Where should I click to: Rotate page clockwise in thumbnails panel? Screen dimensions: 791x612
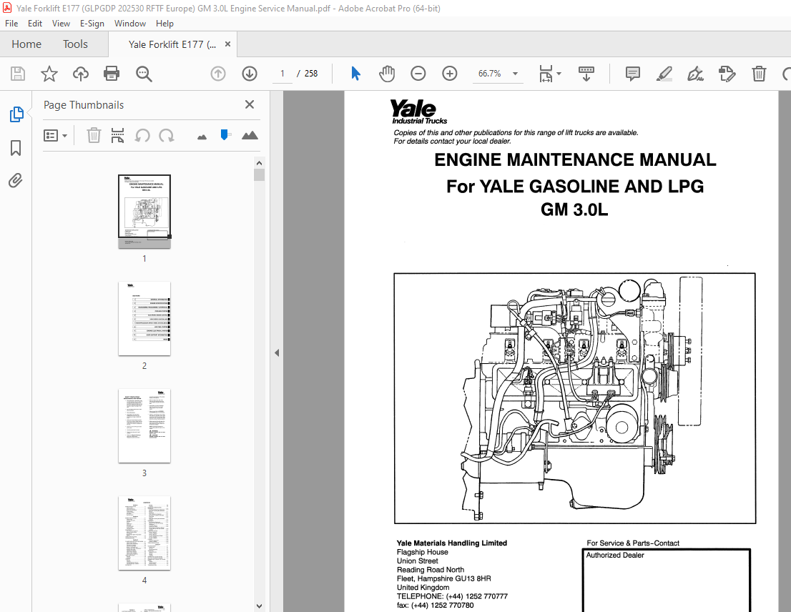coord(167,136)
